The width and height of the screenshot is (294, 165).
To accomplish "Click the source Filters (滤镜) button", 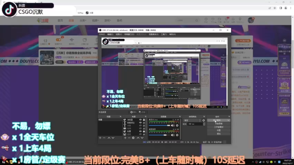I will point(142,112).
